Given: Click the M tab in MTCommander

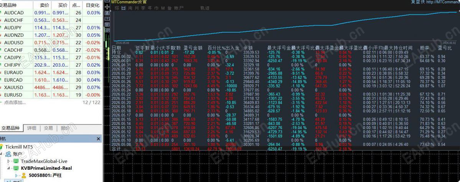Looking at the screenshot, I should [x=163, y=8].
